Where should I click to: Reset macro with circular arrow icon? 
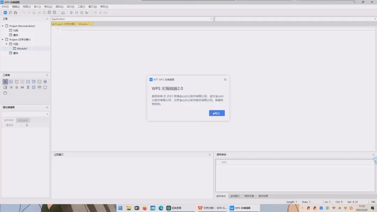[x=82, y=13]
